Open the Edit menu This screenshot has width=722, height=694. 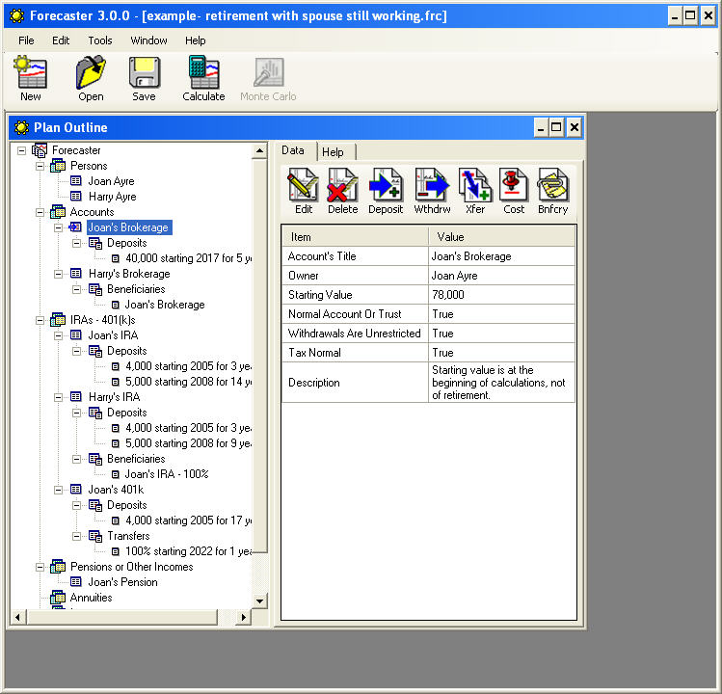pyautogui.click(x=61, y=40)
